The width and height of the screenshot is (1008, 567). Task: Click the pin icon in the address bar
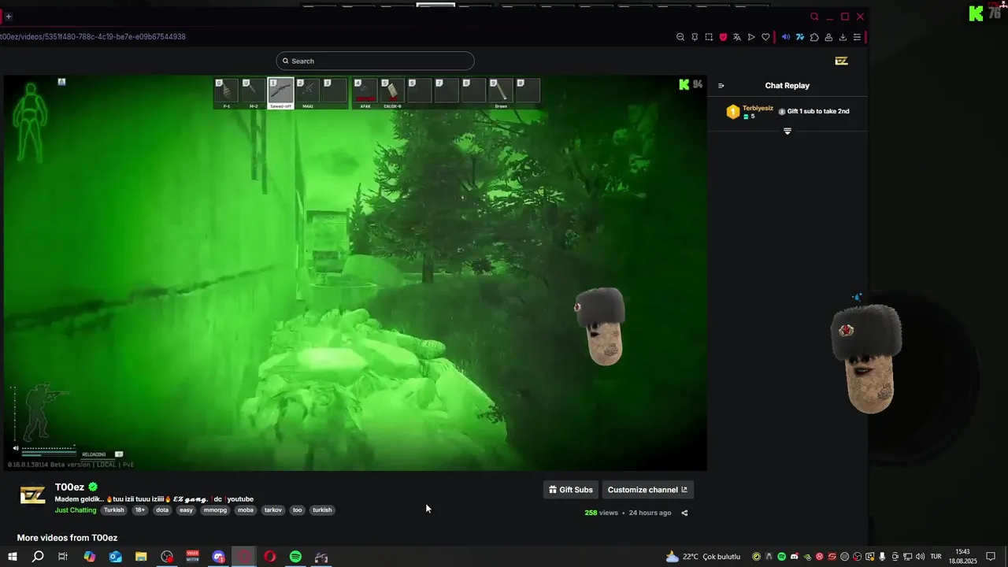click(695, 37)
